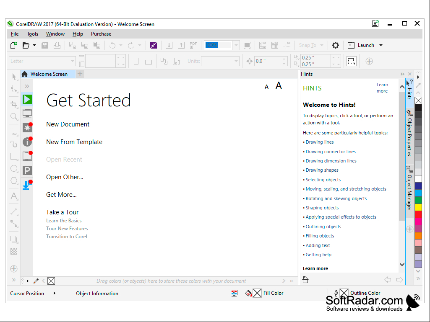Select the Rectangle tool
Screen dimensions: 430x322
(x=14, y=156)
